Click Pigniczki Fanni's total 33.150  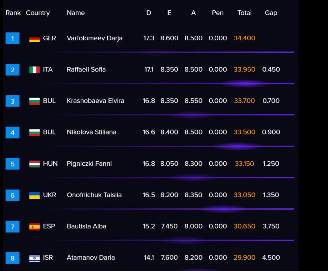tap(244, 164)
